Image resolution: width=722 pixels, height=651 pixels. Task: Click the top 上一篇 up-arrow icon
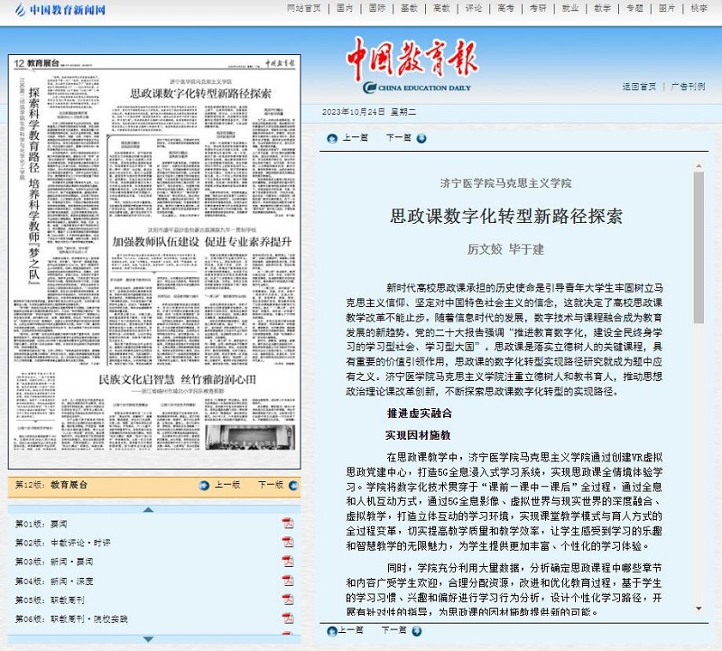(332, 138)
